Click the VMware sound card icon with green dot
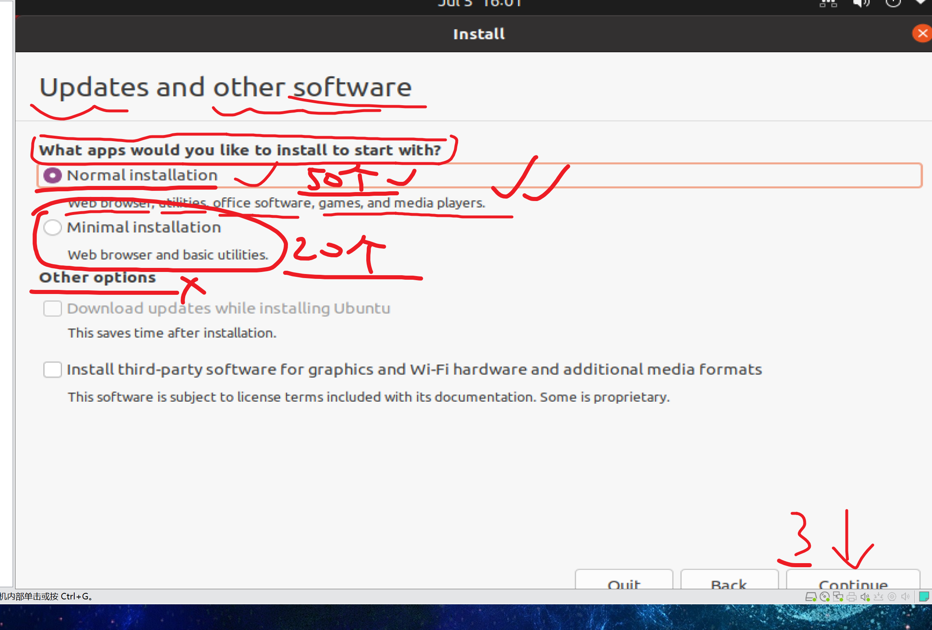Viewport: 932px width, 630px height. (865, 597)
